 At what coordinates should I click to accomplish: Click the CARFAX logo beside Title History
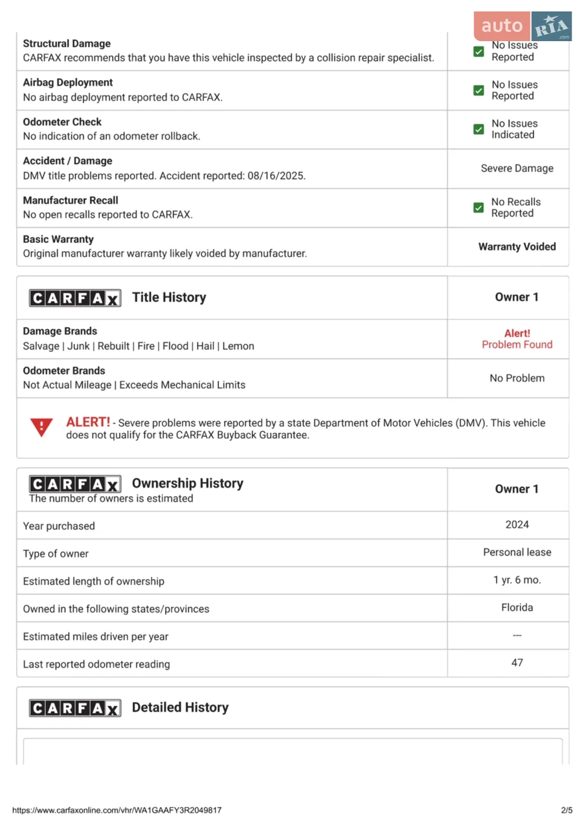pos(75,298)
